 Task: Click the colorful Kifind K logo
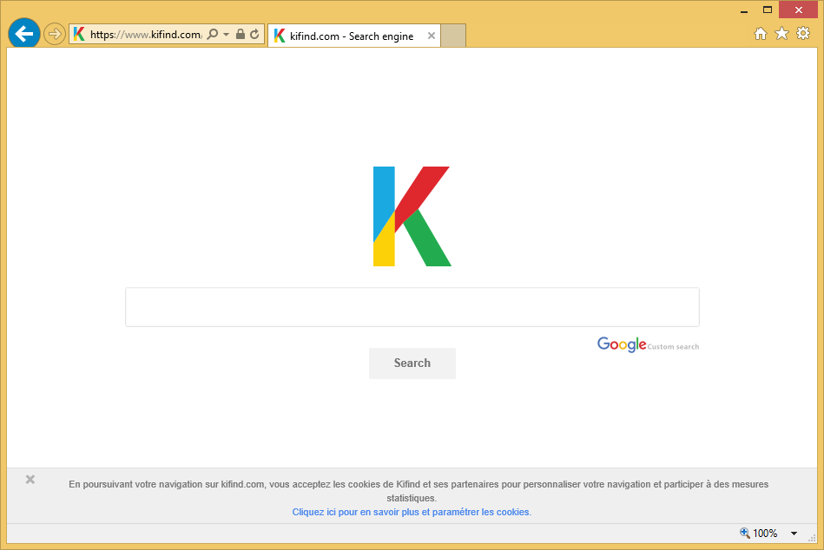(412, 216)
